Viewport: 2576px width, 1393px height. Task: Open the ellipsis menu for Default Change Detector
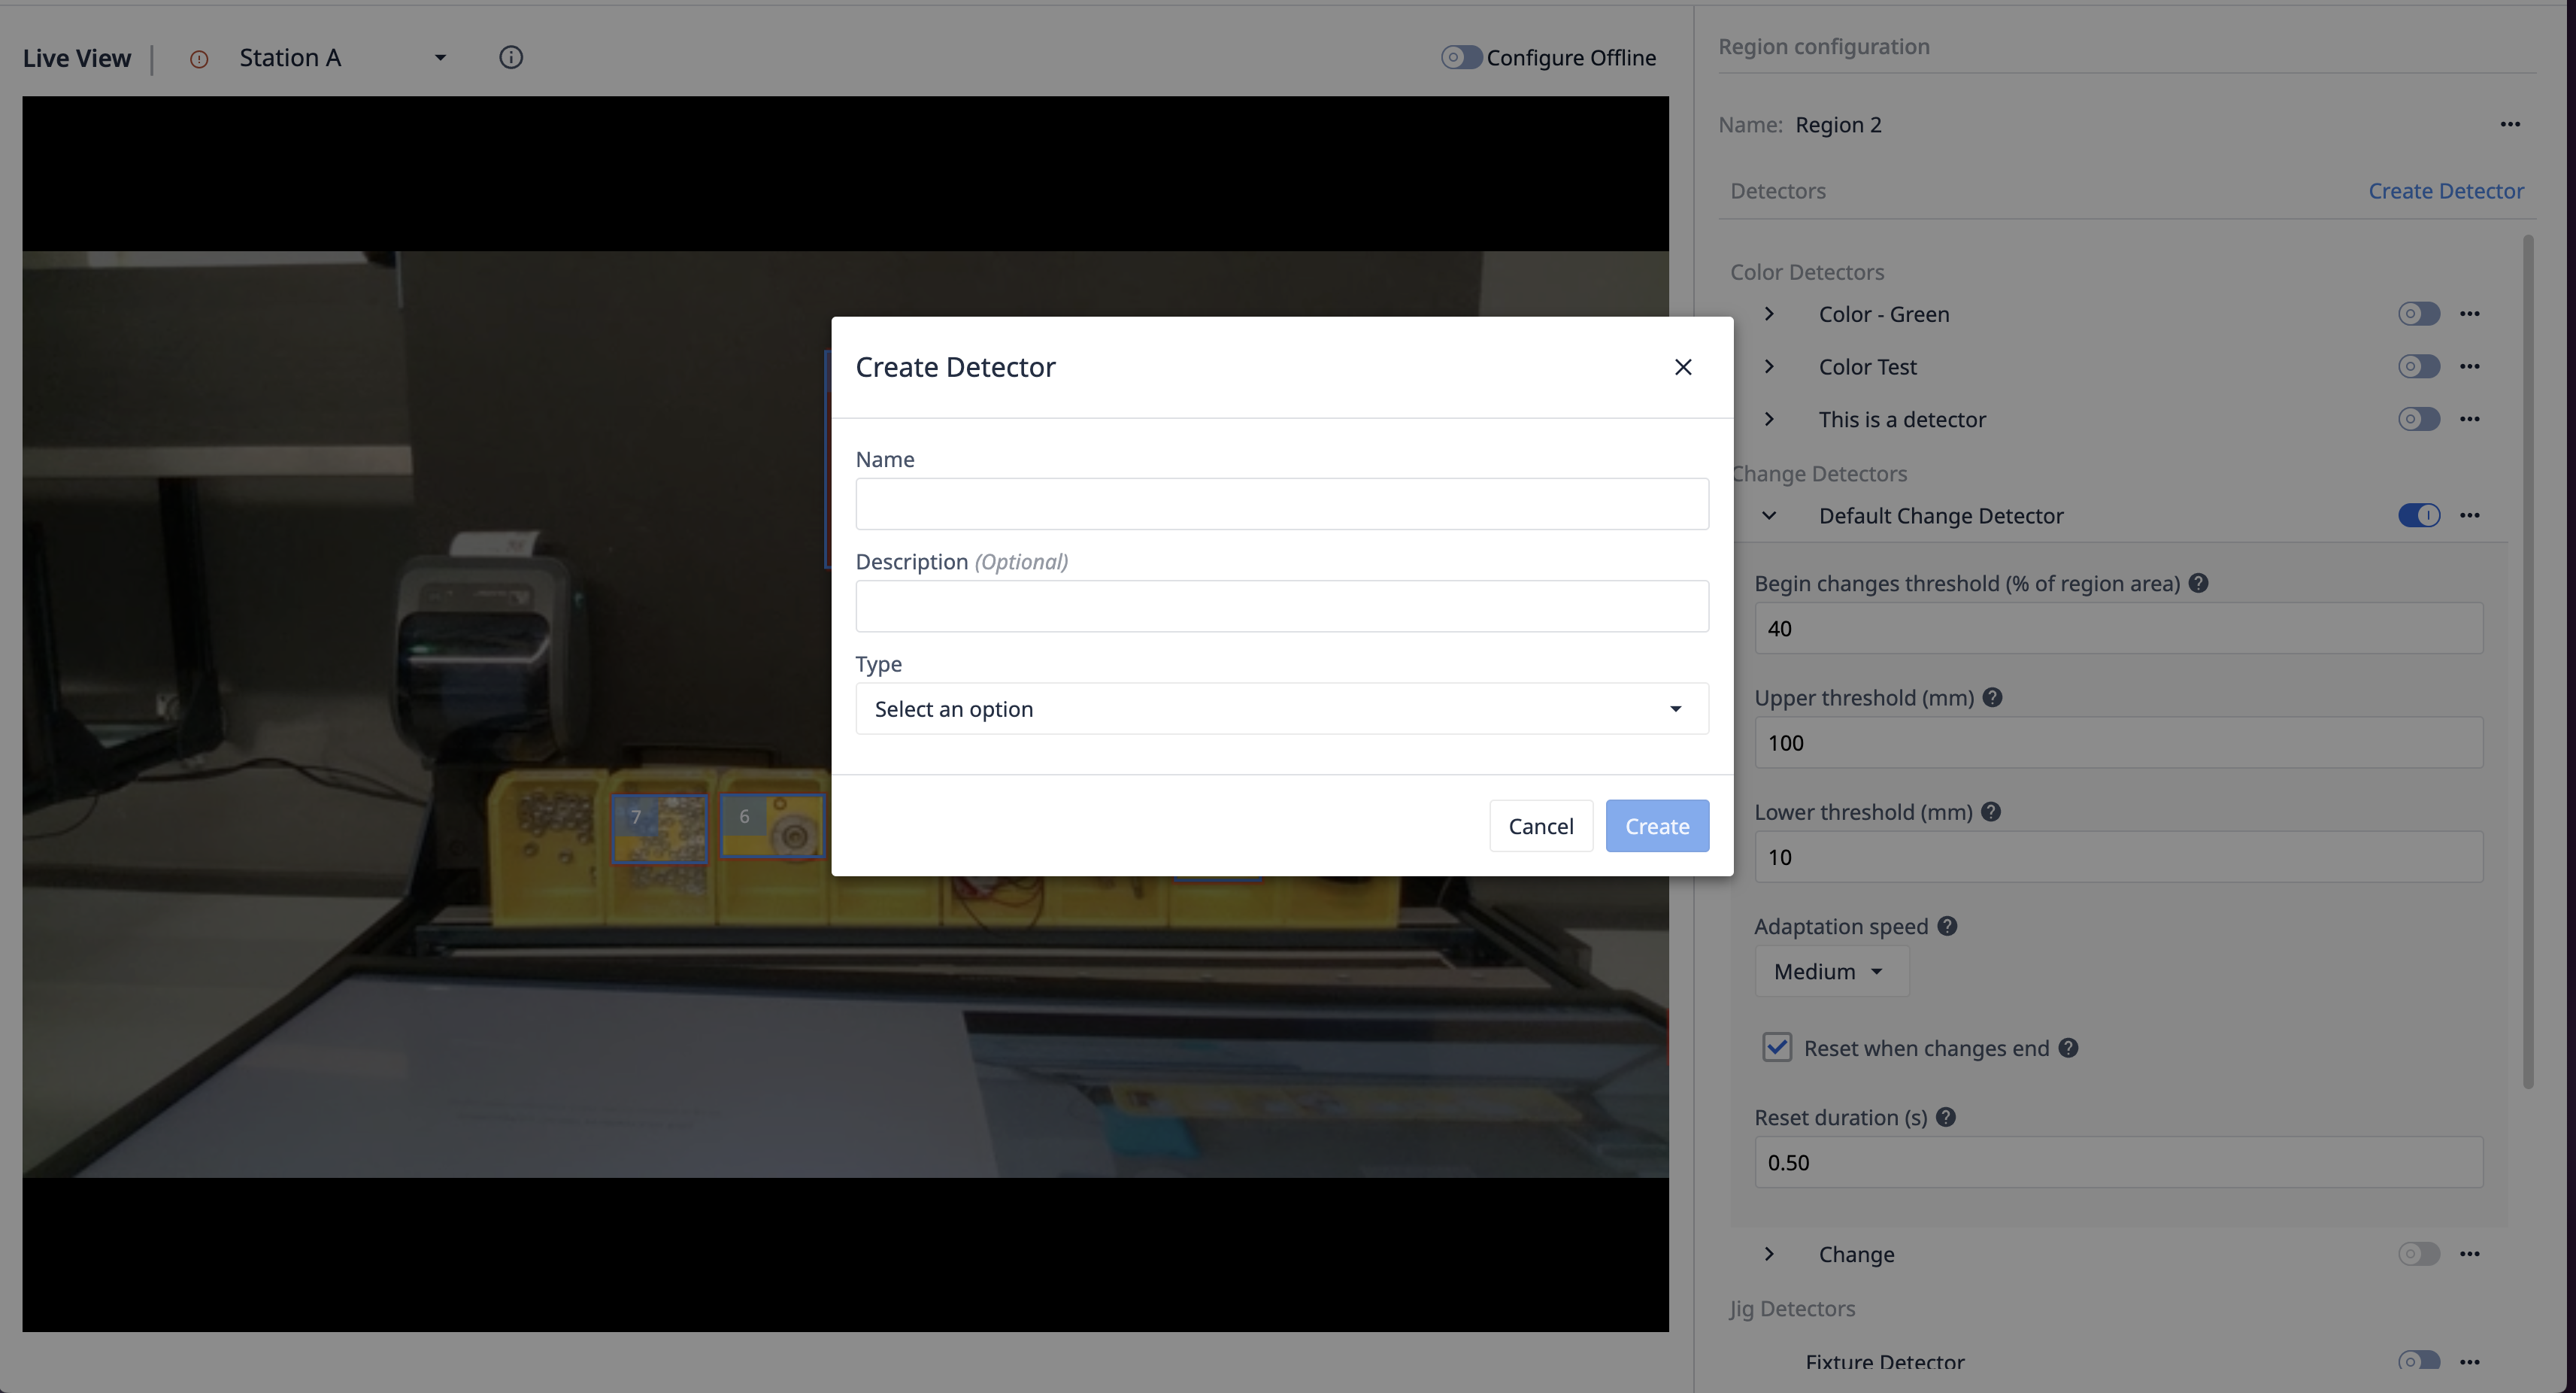point(2470,516)
